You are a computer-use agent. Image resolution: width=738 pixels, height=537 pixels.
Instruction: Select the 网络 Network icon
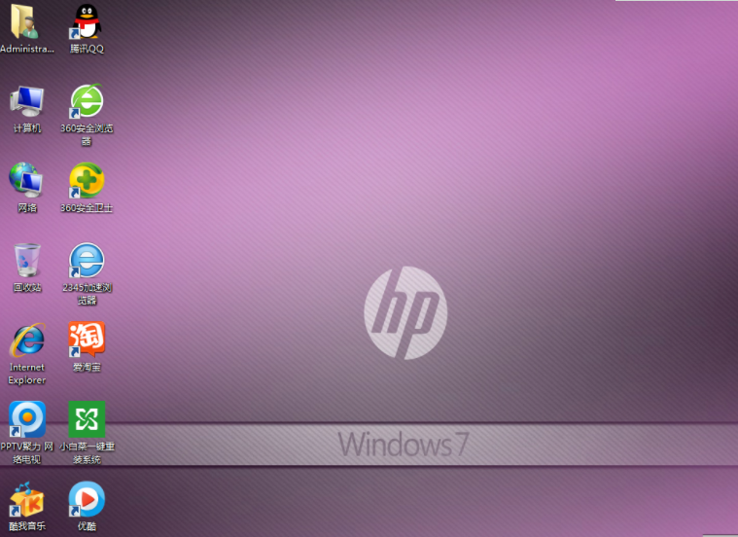click(27, 180)
